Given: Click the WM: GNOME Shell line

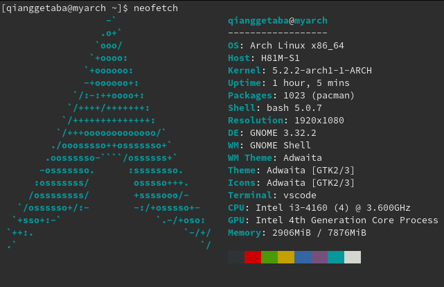Looking at the screenshot, I should [269, 146].
